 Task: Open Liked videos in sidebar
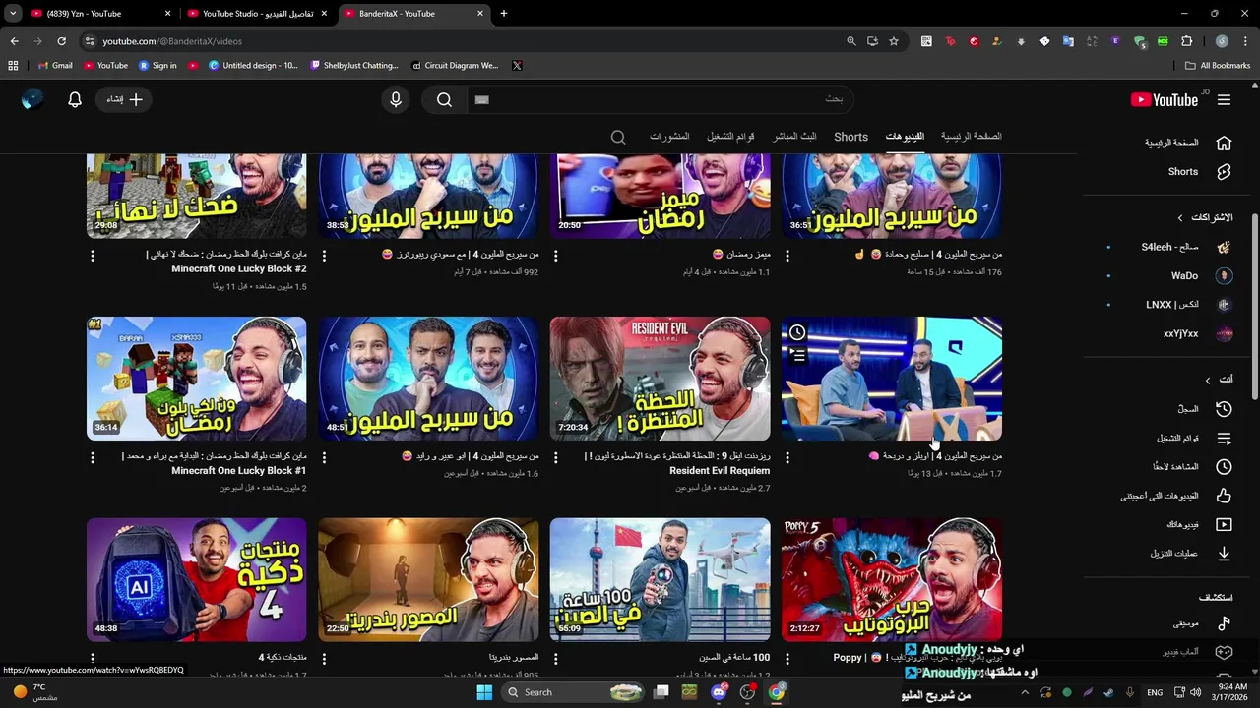(x=1175, y=496)
